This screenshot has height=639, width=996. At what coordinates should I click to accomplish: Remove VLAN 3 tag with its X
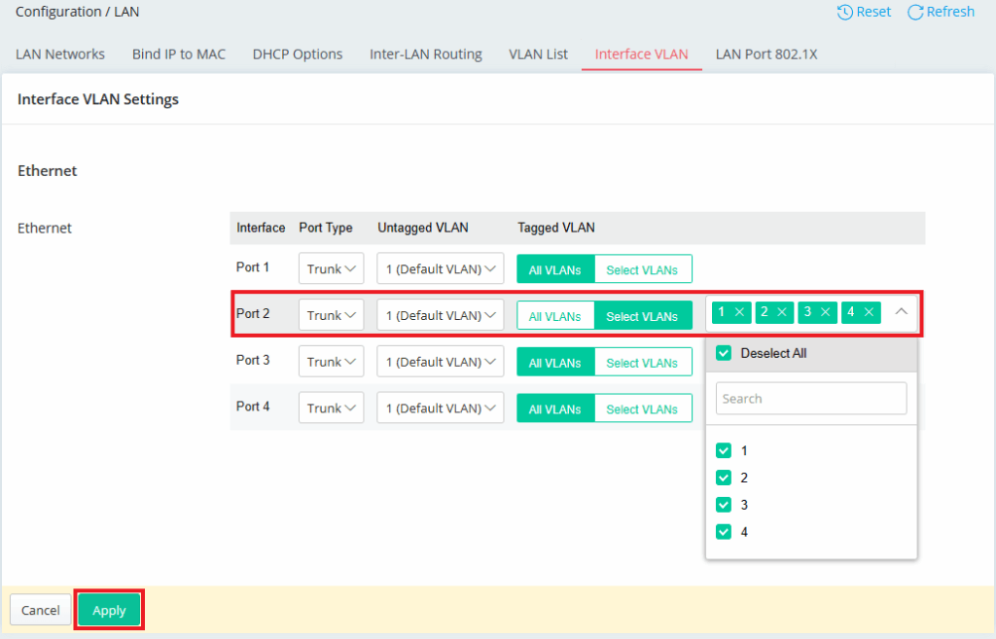pos(826,312)
